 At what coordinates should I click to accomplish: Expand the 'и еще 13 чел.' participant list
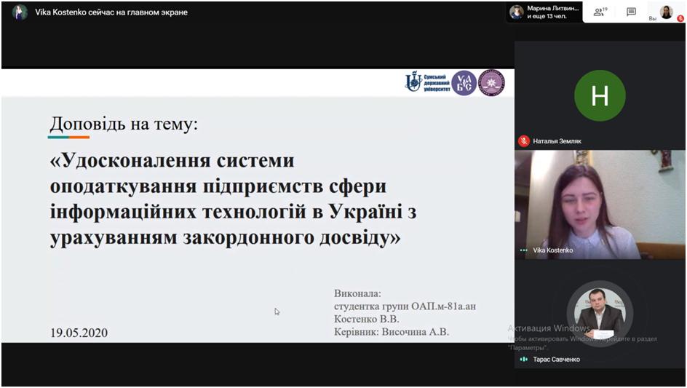[552, 15]
